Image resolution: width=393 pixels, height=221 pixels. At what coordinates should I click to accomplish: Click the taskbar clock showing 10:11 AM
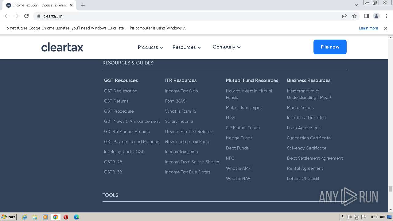(377, 217)
